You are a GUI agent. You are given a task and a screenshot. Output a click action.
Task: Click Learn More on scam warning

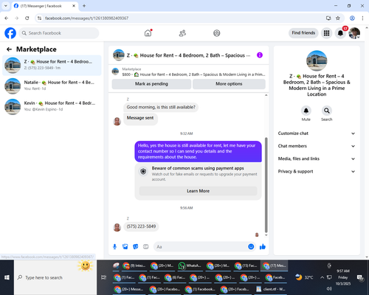click(x=198, y=191)
